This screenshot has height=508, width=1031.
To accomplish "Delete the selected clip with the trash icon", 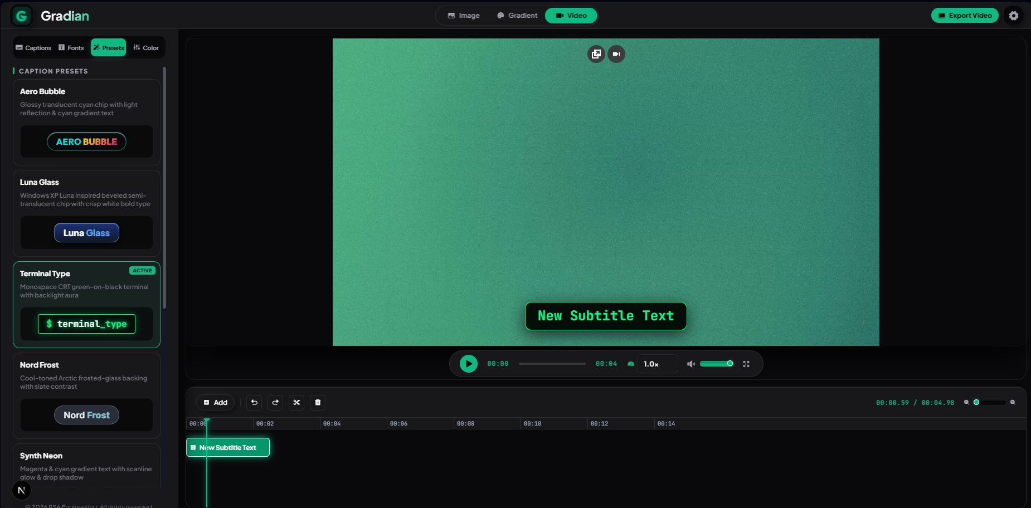I will point(318,402).
